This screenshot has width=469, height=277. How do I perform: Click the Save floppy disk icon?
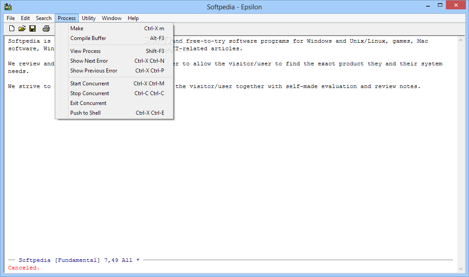32,28
